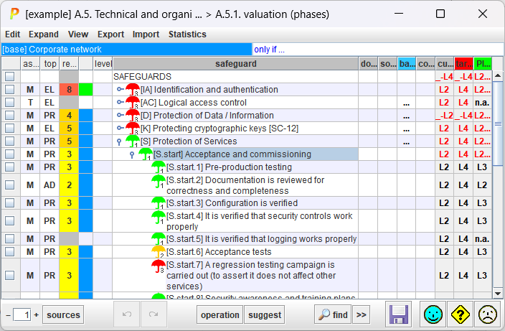Tick the checkbox for Acceptance tests row
Viewport: 505px width, 331px height.
click(9, 251)
